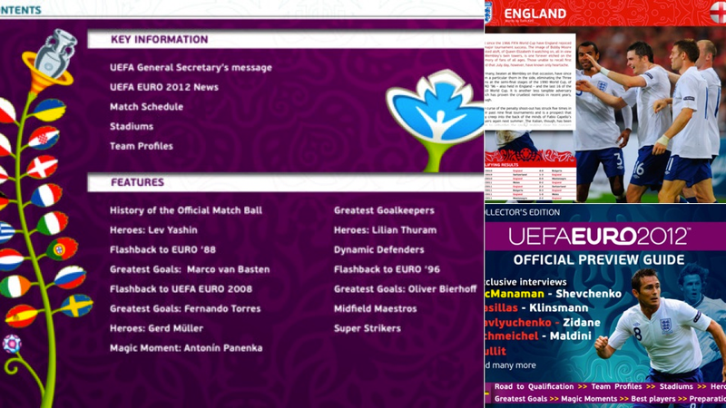This screenshot has width=726, height=408.
Task: Click the England players celebration photo
Action: 651,115
